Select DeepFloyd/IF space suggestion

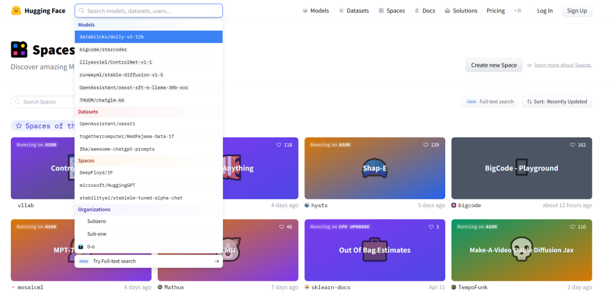tap(148, 172)
